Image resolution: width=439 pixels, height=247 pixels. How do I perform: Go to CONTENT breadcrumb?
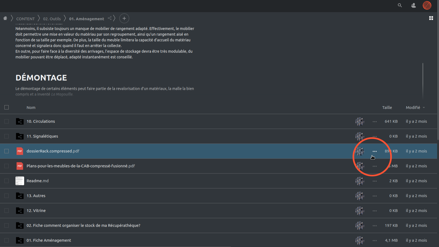point(26,19)
